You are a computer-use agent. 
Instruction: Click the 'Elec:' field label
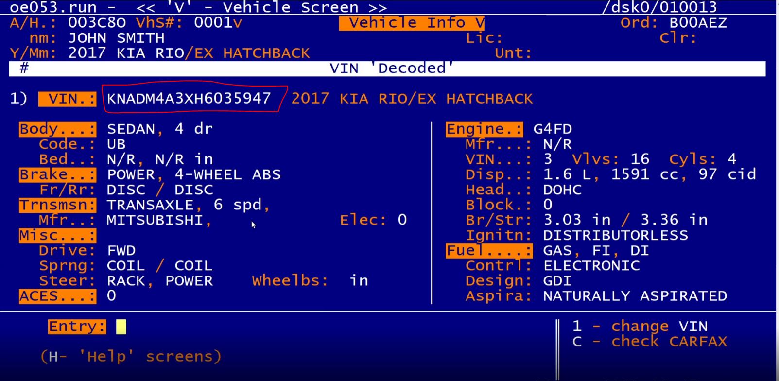pos(363,220)
